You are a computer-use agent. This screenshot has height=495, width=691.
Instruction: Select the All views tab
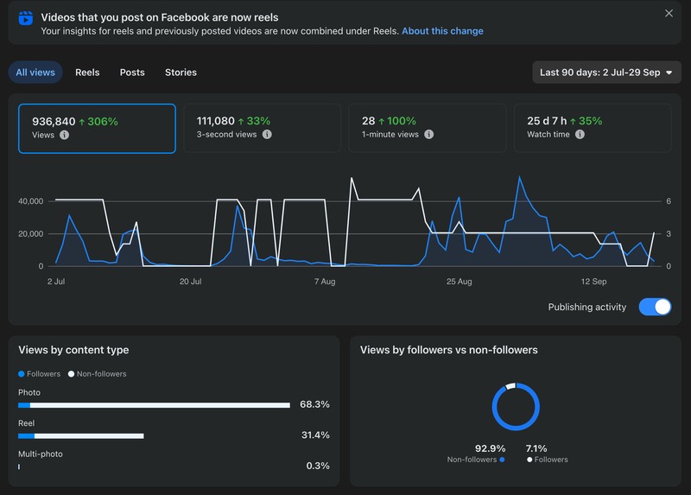point(35,73)
